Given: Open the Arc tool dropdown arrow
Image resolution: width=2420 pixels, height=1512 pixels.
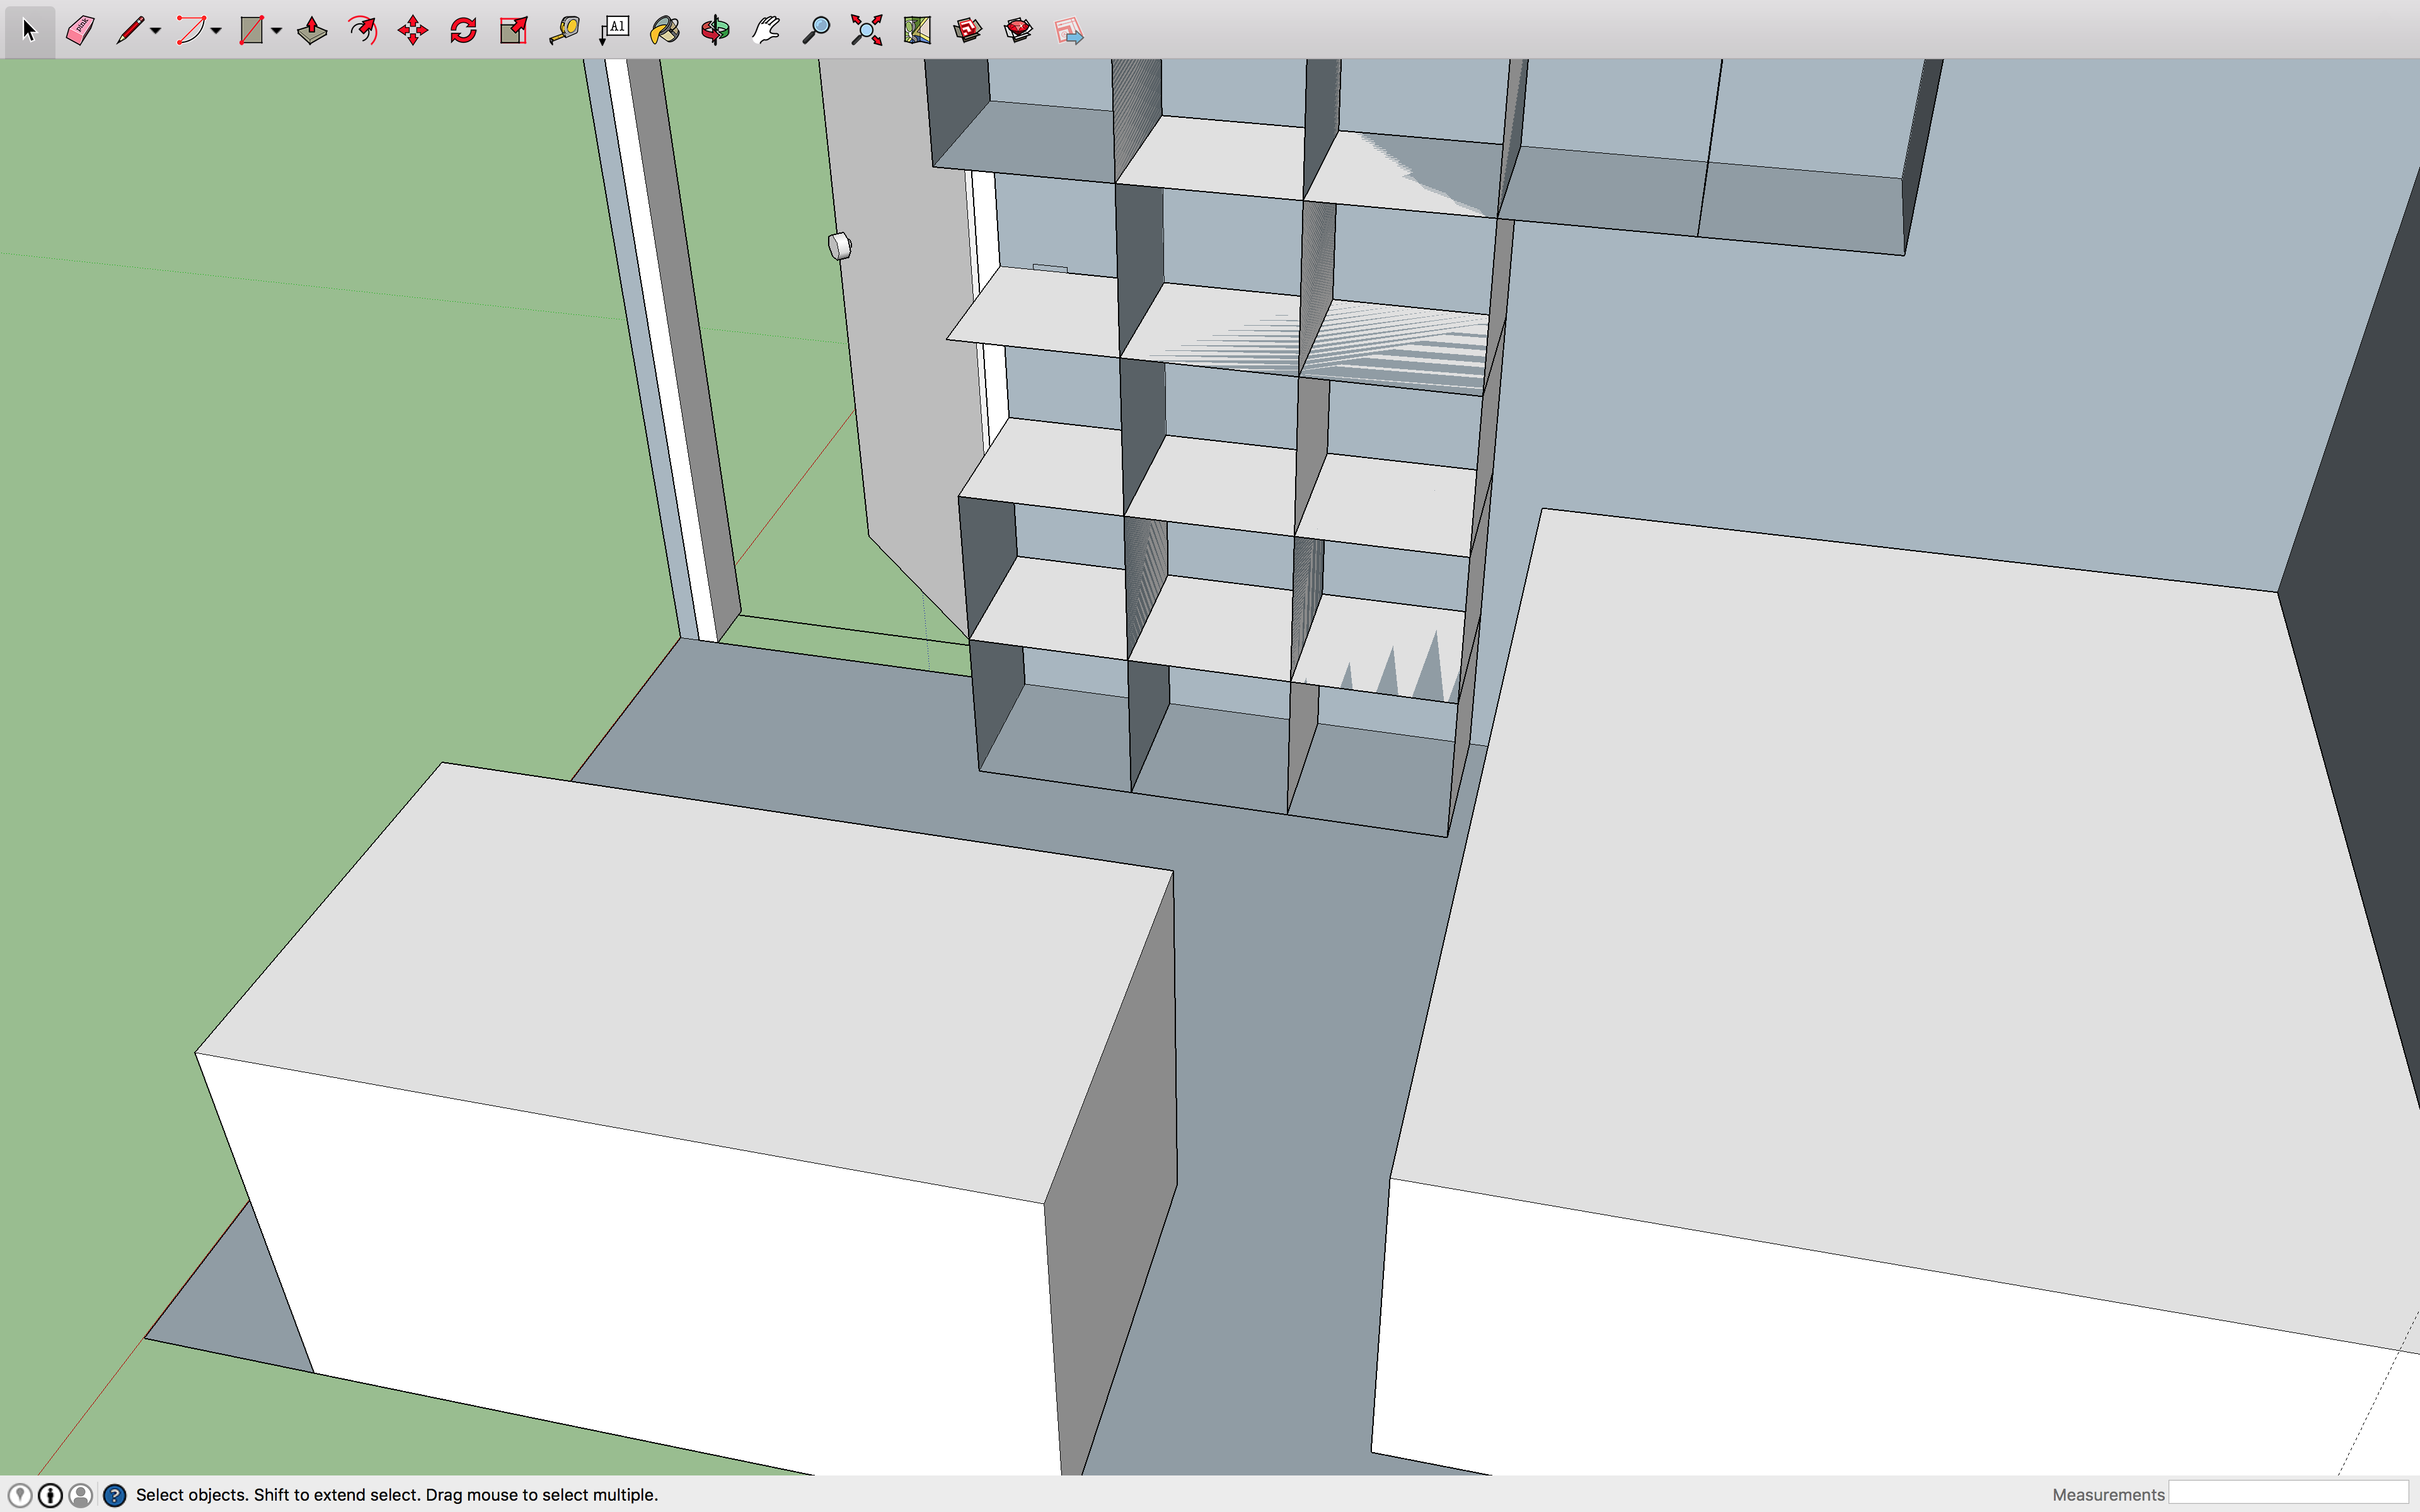Looking at the screenshot, I should [x=216, y=32].
